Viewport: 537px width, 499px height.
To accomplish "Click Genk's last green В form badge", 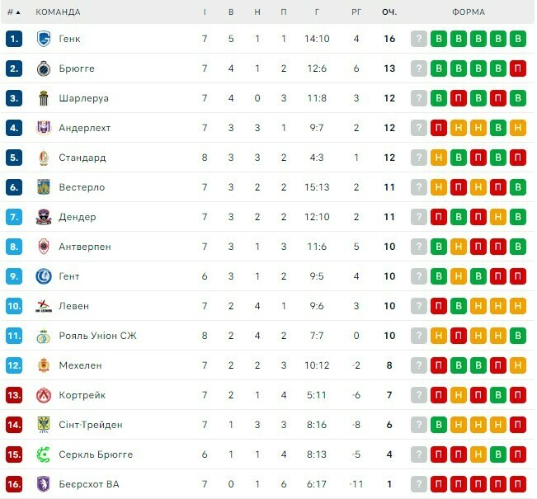I will [518, 39].
